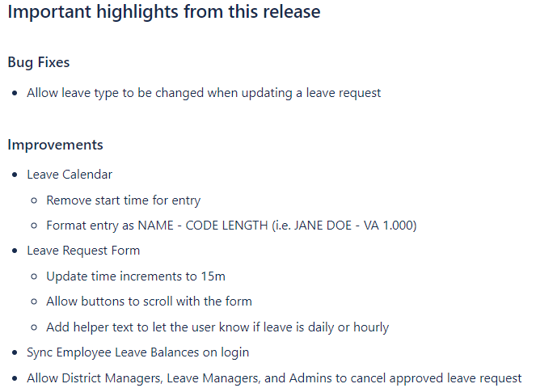Click the 'Format entry as NAME - CODE LENGTH' line
Image resolution: width=536 pixels, height=388 pixels.
pos(231,226)
